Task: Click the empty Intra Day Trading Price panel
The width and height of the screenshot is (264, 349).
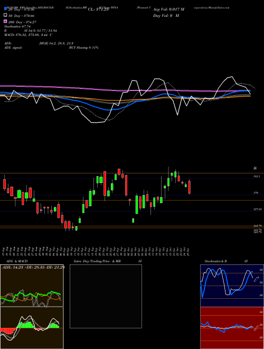Action: (x=106, y=296)
